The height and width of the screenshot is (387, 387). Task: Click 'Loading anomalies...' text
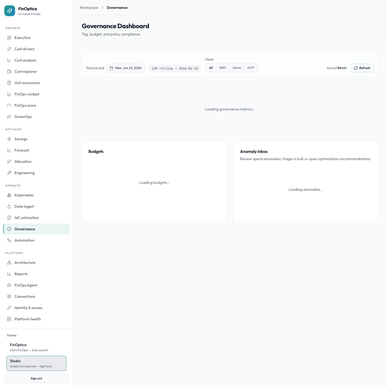pos(306,189)
